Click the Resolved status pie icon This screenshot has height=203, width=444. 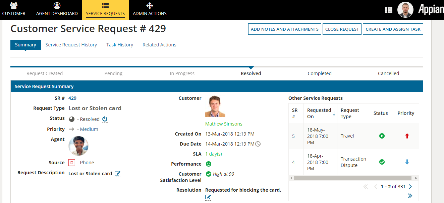pos(71,119)
